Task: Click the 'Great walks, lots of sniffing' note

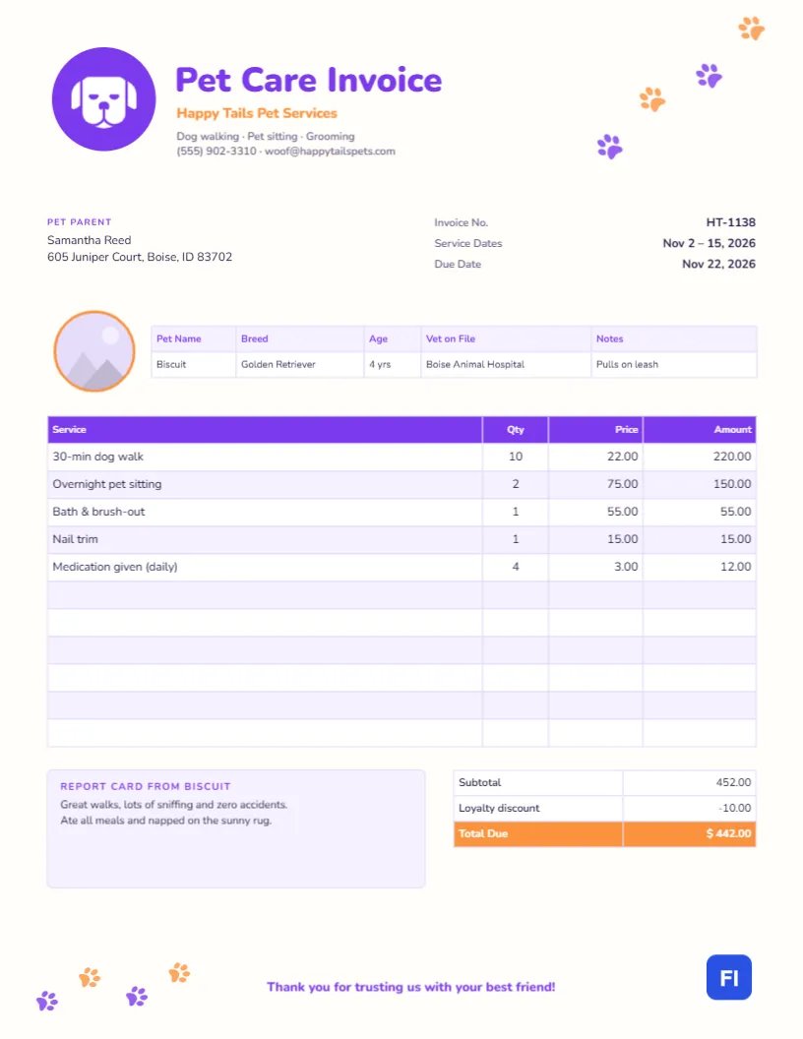Action: click(x=174, y=805)
